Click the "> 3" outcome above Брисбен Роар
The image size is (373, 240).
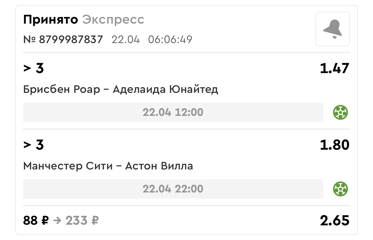33,68
